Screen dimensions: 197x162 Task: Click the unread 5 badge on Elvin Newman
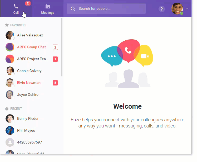click(x=55, y=83)
